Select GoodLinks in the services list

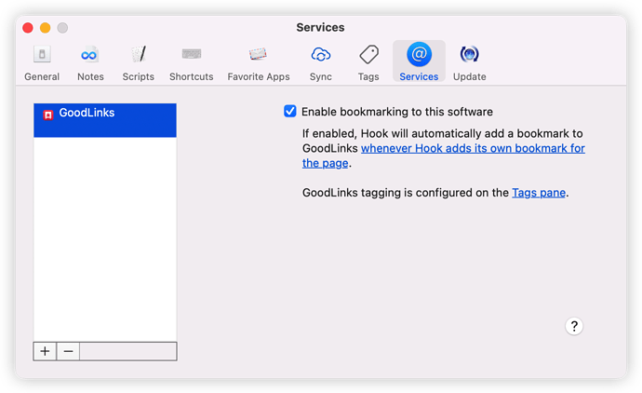coord(105,120)
